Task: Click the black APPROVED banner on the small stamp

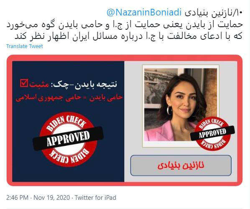Action: tap(212, 133)
